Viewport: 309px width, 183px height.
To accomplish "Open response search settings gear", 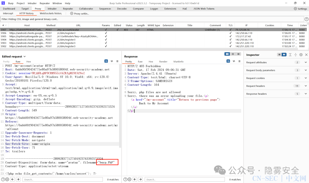I will [129, 179].
